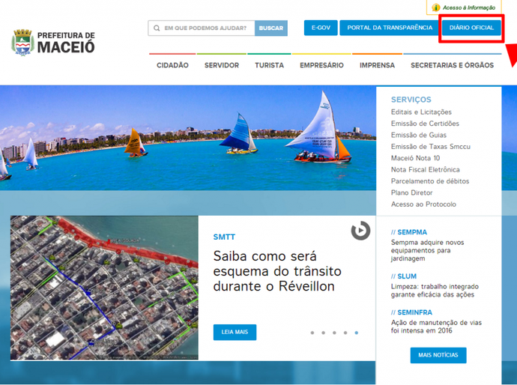Click the magnifier icon in search box
Image resolution: width=517 pixels, height=385 pixels.
point(157,28)
